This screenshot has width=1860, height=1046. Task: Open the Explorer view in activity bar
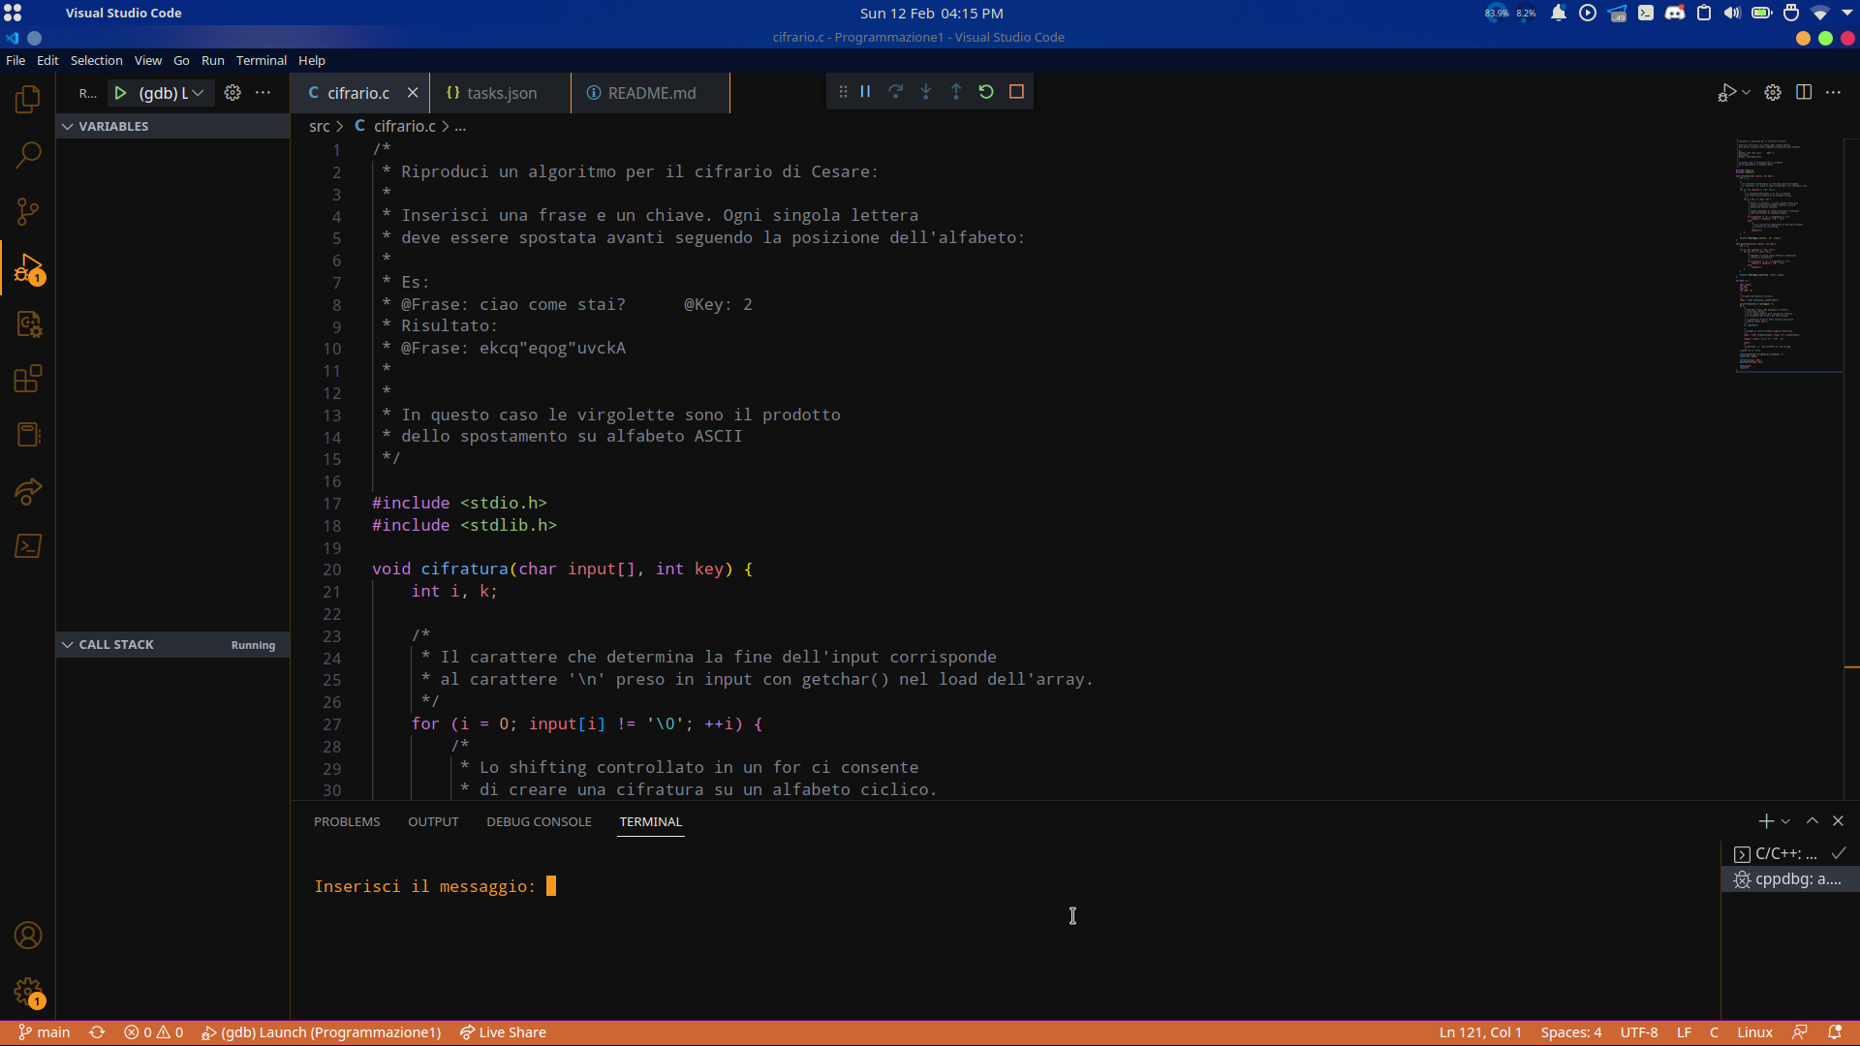(x=28, y=99)
